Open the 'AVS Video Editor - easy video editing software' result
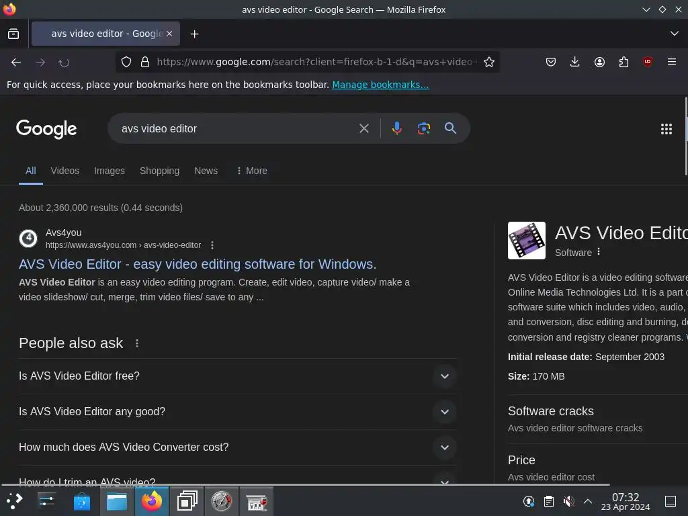688x516 pixels. pos(198,264)
